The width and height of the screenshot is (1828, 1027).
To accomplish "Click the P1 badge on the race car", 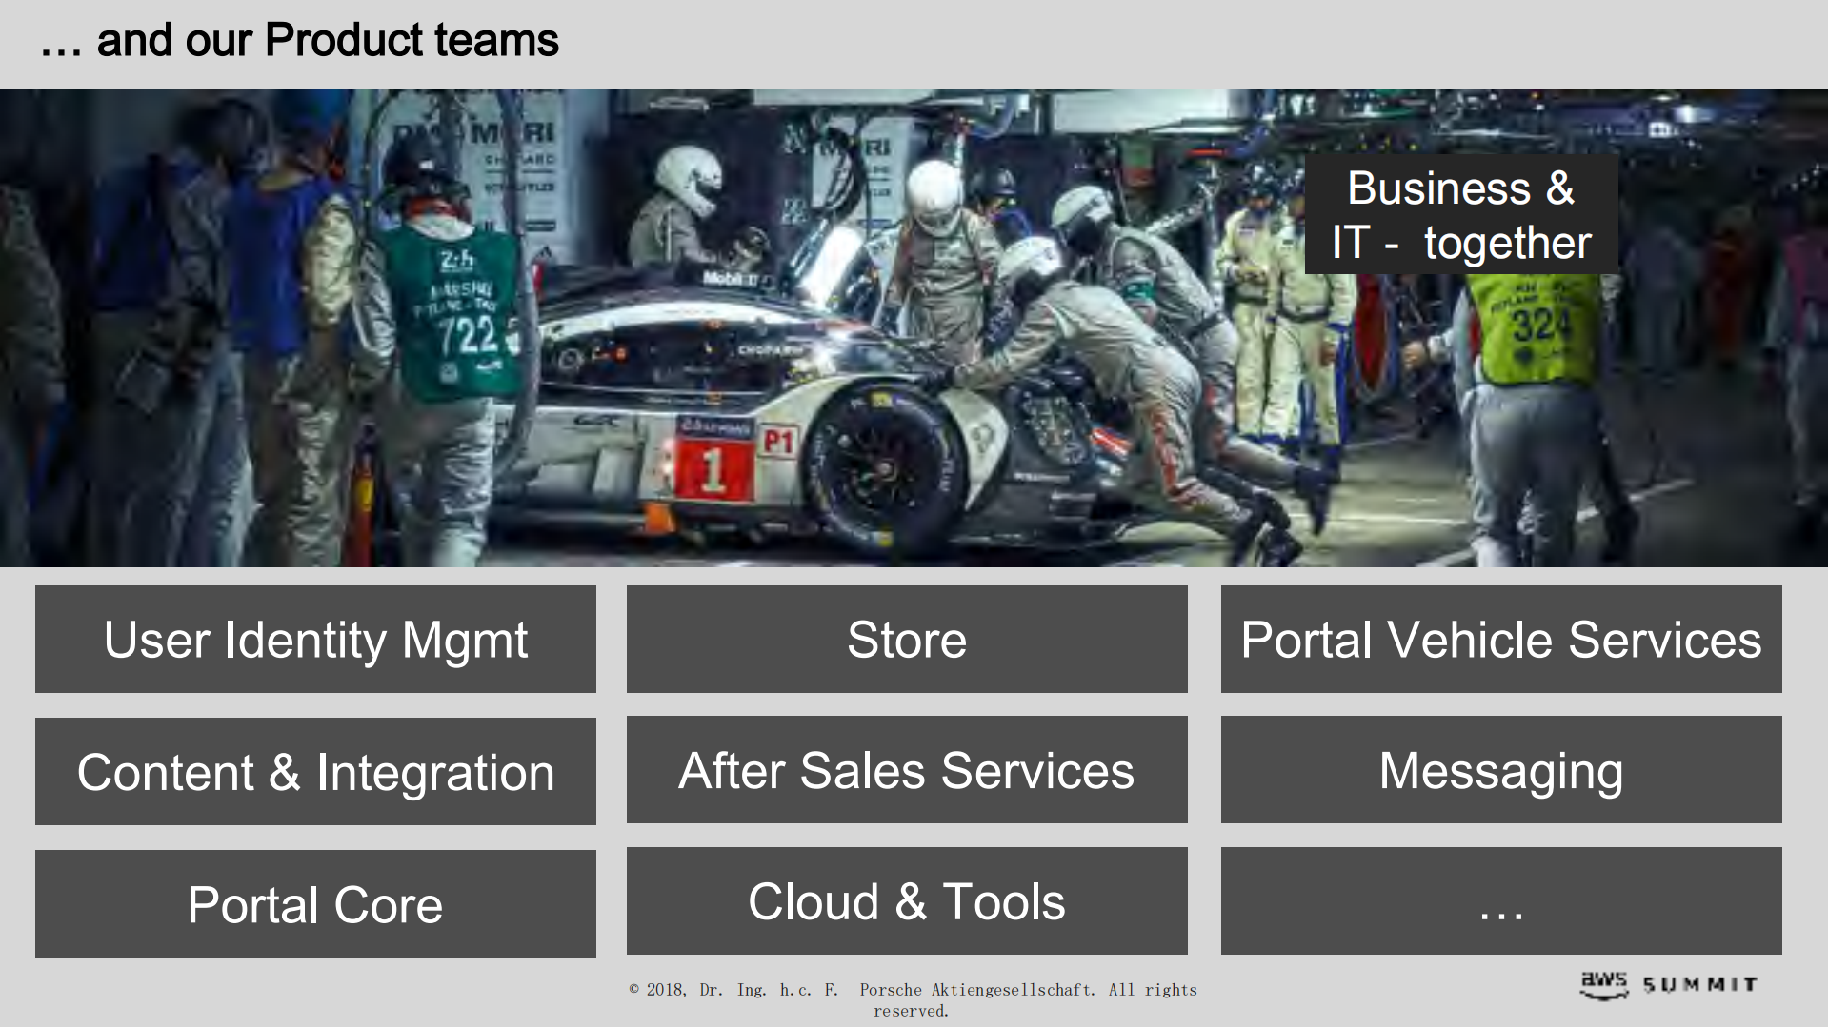I will click(778, 441).
